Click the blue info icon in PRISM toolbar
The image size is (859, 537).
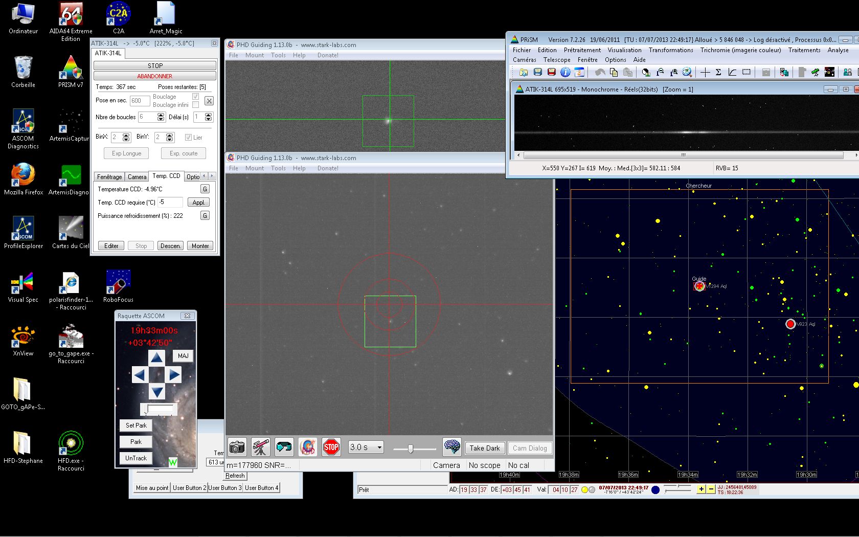(565, 73)
